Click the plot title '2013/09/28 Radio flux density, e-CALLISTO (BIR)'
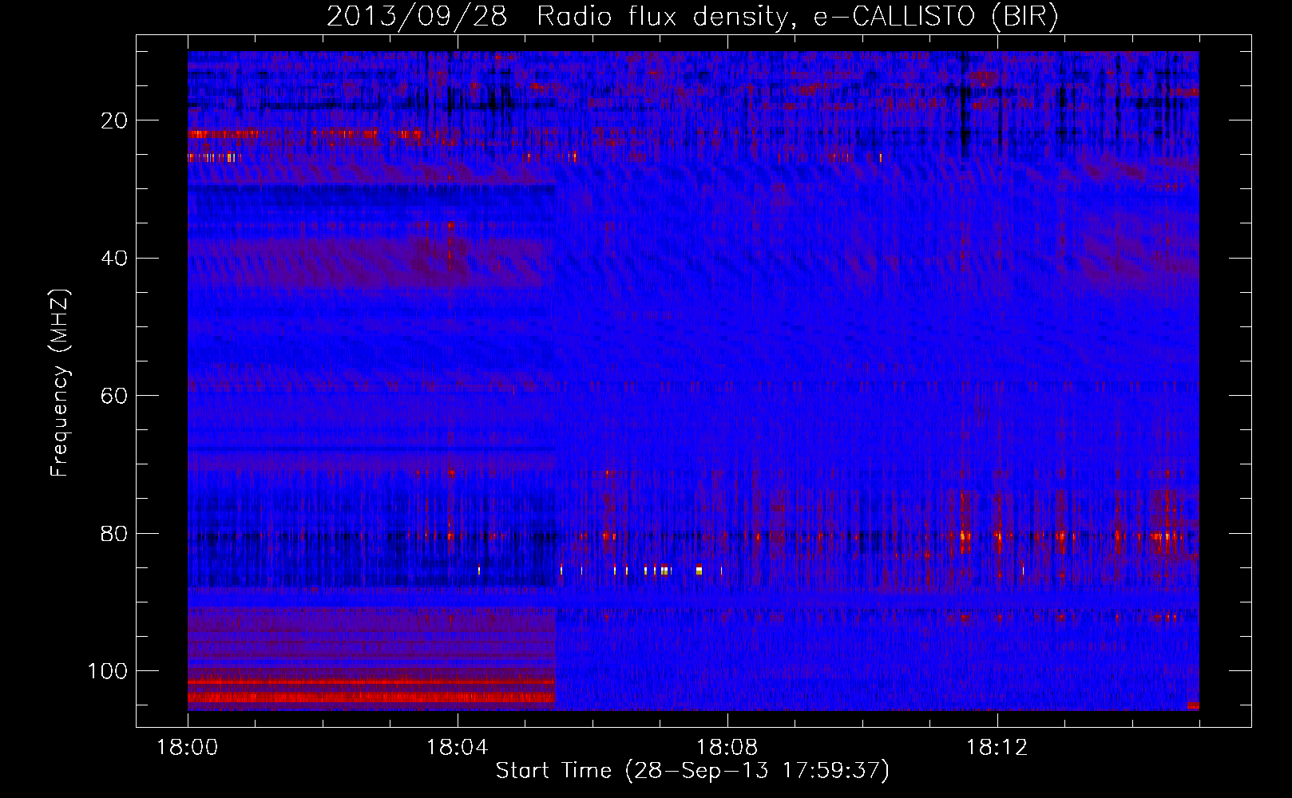The height and width of the screenshot is (798, 1292). pos(692,17)
